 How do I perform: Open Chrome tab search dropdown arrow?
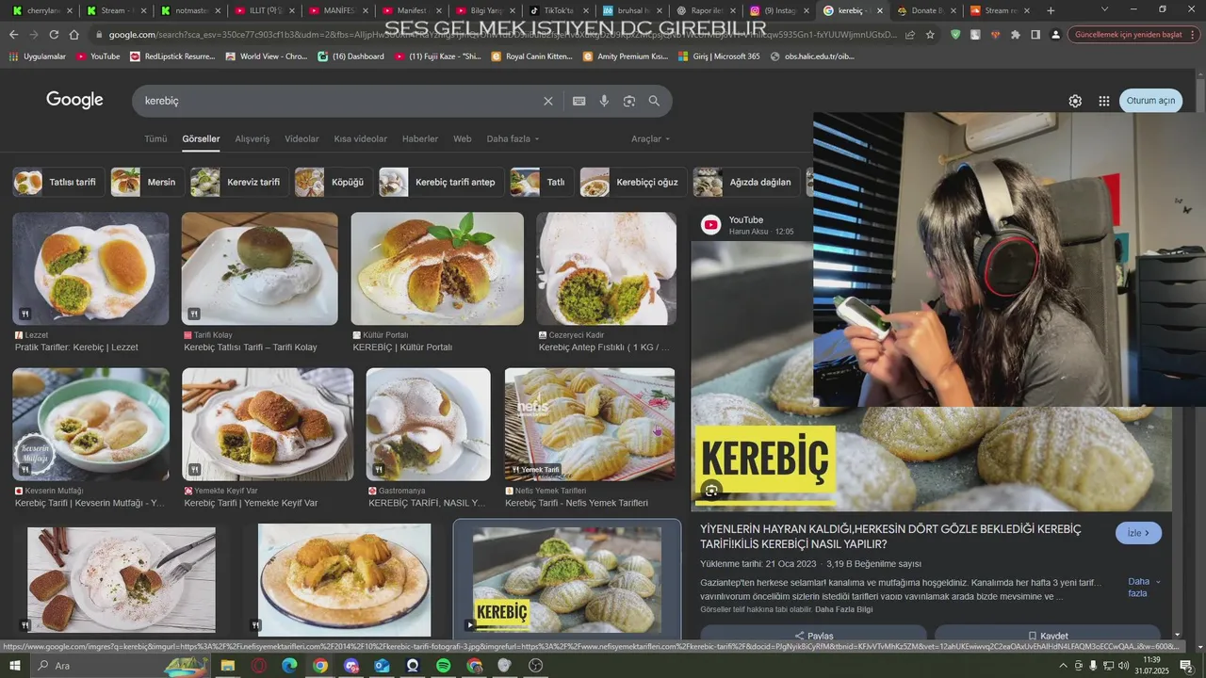pyautogui.click(x=1105, y=9)
